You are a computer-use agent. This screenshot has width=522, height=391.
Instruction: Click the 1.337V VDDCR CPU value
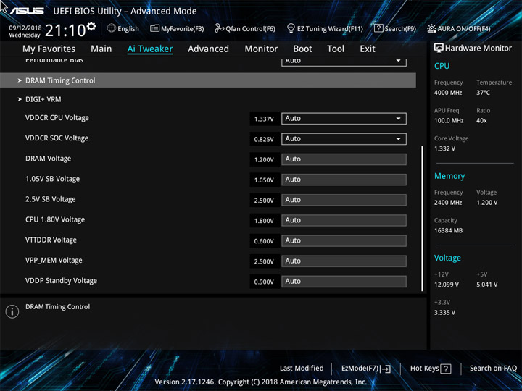264,119
